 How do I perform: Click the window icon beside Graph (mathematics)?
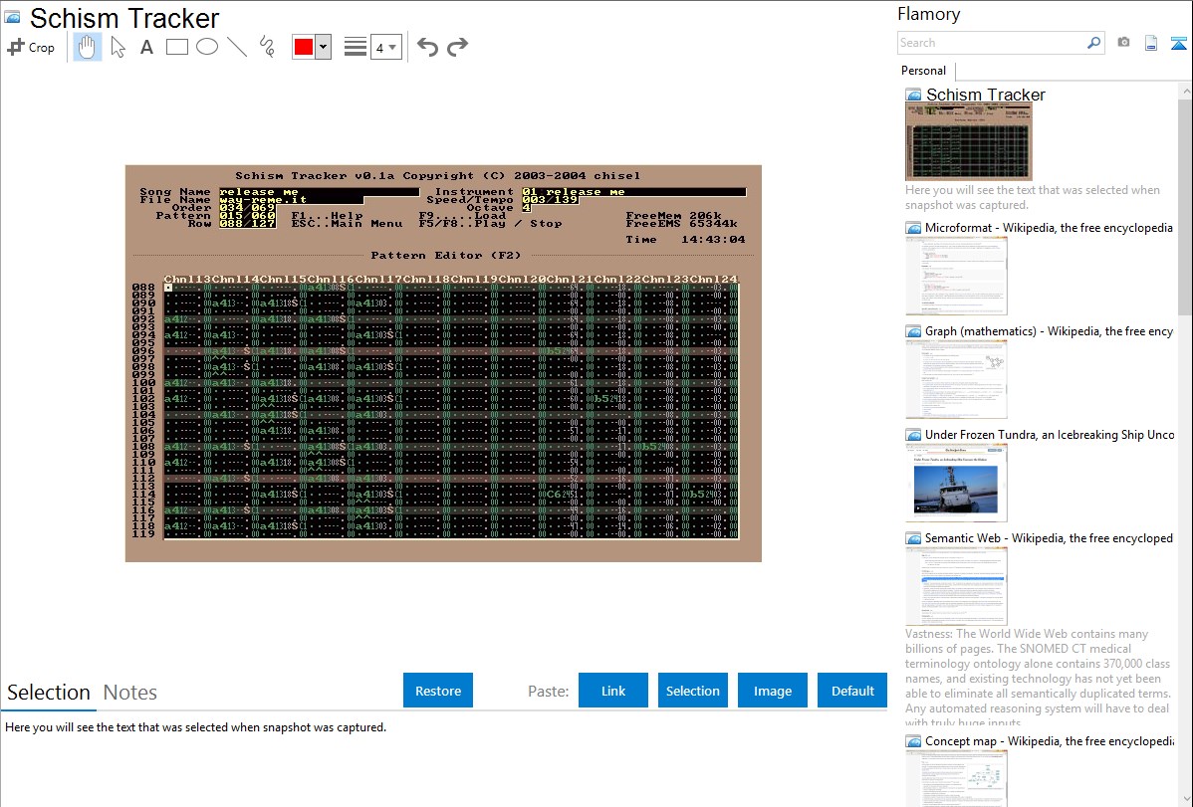click(913, 331)
